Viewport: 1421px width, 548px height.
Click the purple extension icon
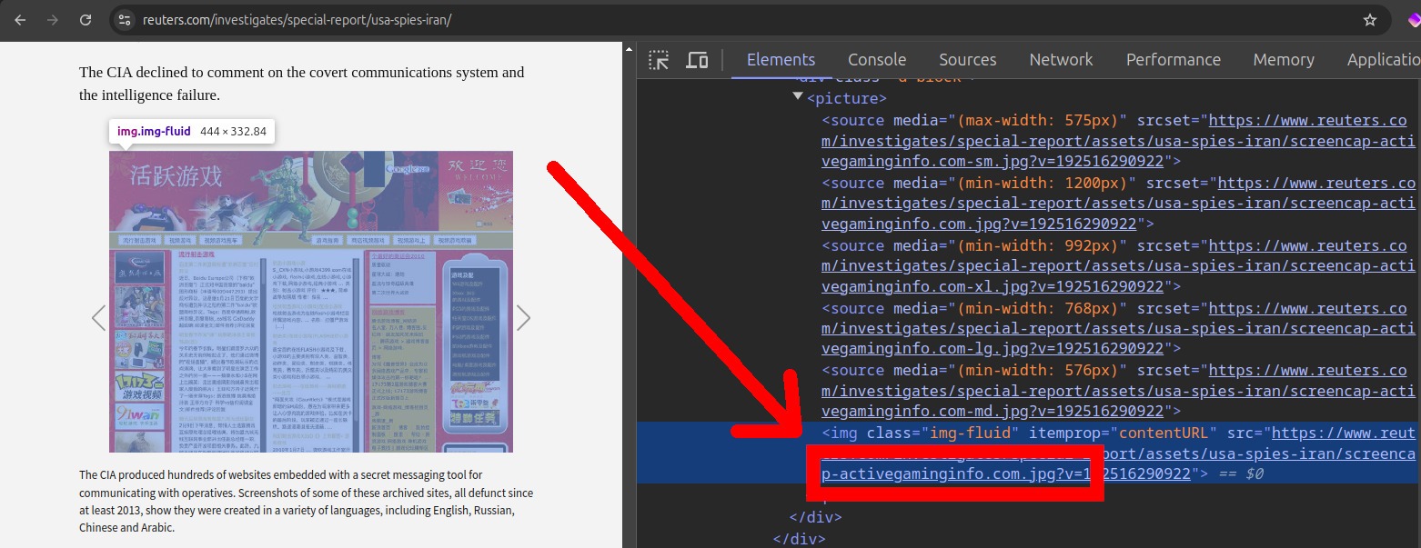[x=1413, y=20]
